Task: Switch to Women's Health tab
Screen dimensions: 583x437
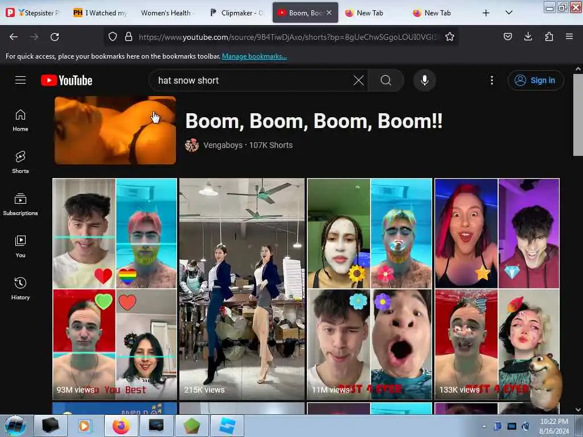Action: [x=168, y=13]
